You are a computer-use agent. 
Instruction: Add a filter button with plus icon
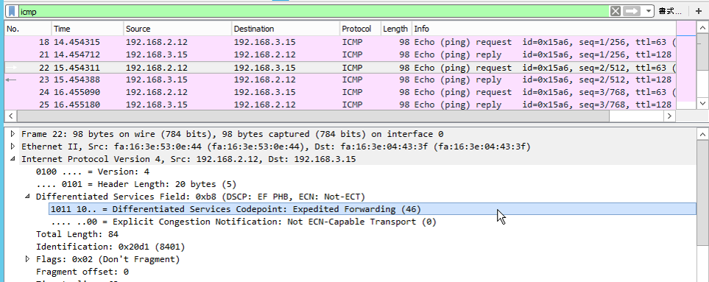coord(699,11)
